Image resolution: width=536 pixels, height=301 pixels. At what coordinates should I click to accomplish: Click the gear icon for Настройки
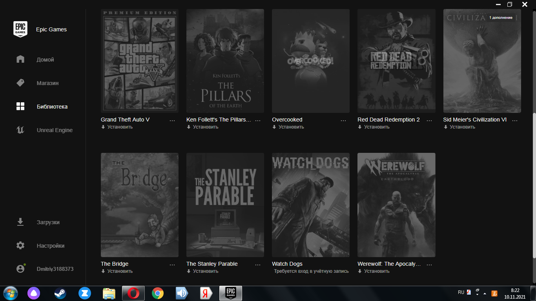click(x=20, y=245)
